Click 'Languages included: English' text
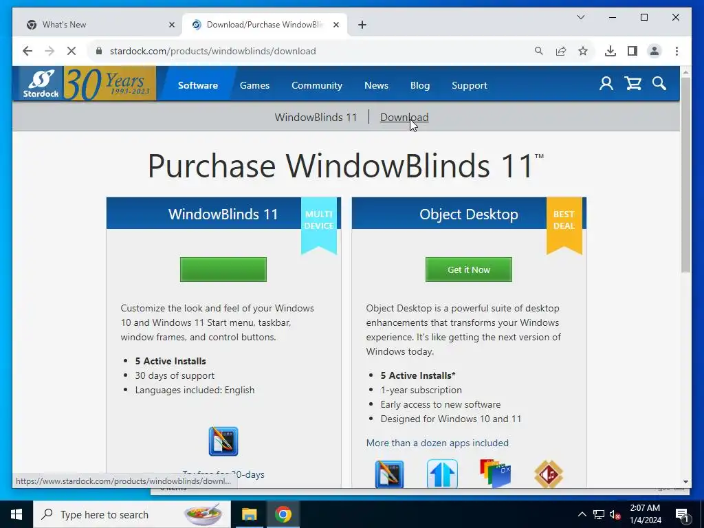The image size is (704, 528). coord(195,390)
